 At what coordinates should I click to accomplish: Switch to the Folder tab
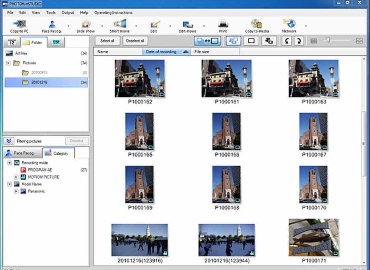click(34, 42)
